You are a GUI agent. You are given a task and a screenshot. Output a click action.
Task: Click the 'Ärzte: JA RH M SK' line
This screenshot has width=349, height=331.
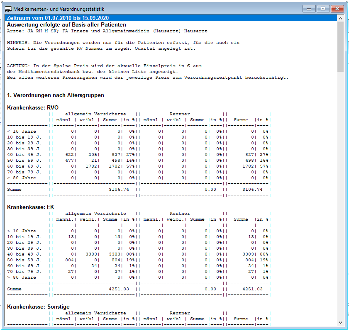tap(107, 31)
